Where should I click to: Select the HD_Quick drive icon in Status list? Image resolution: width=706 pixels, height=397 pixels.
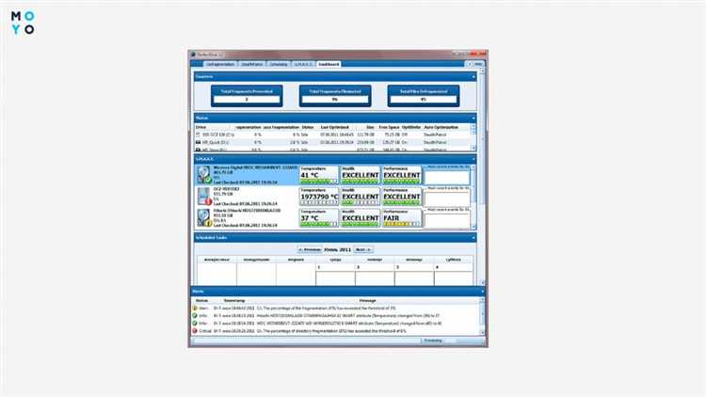click(x=198, y=142)
